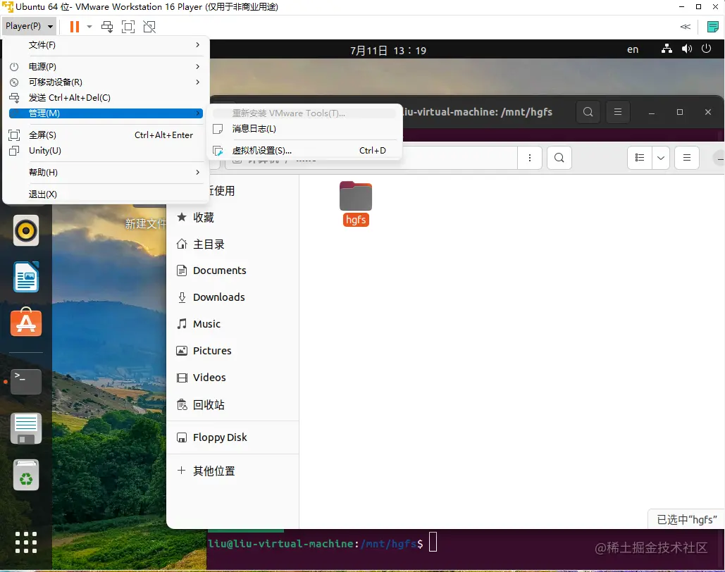
Task: Open the file manager hamburger menu
Action: pyautogui.click(x=687, y=158)
